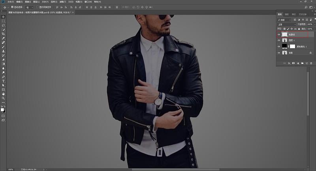Create a new layer with panel icon
The image size is (316, 171).
click(x=307, y=63)
